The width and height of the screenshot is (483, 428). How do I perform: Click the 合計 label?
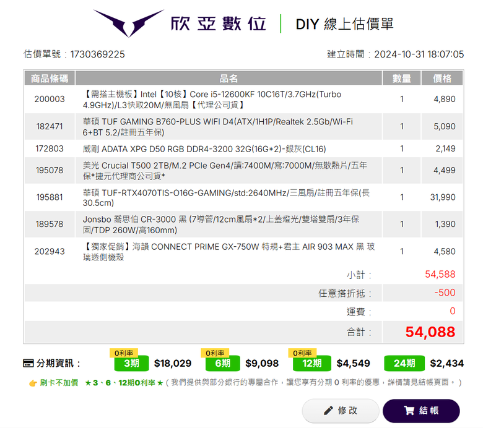click(359, 332)
